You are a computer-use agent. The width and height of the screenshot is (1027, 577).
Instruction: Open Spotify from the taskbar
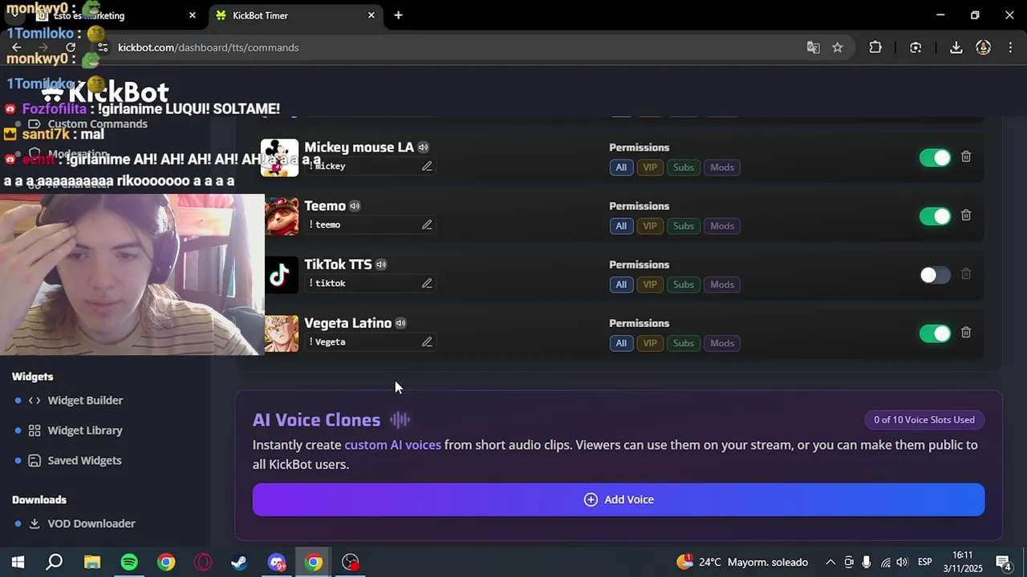[129, 562]
